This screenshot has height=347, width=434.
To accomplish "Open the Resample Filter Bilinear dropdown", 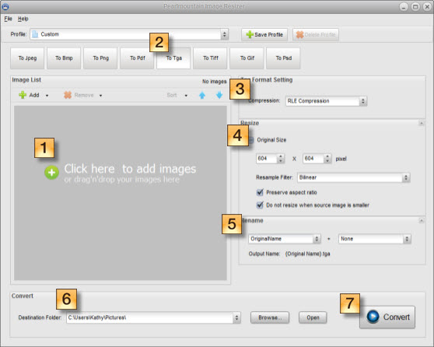I will tap(354, 177).
